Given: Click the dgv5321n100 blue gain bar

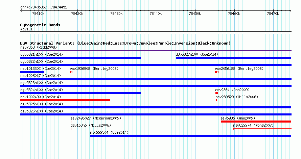Looking at the screenshot, I should (x=80, y=58).
